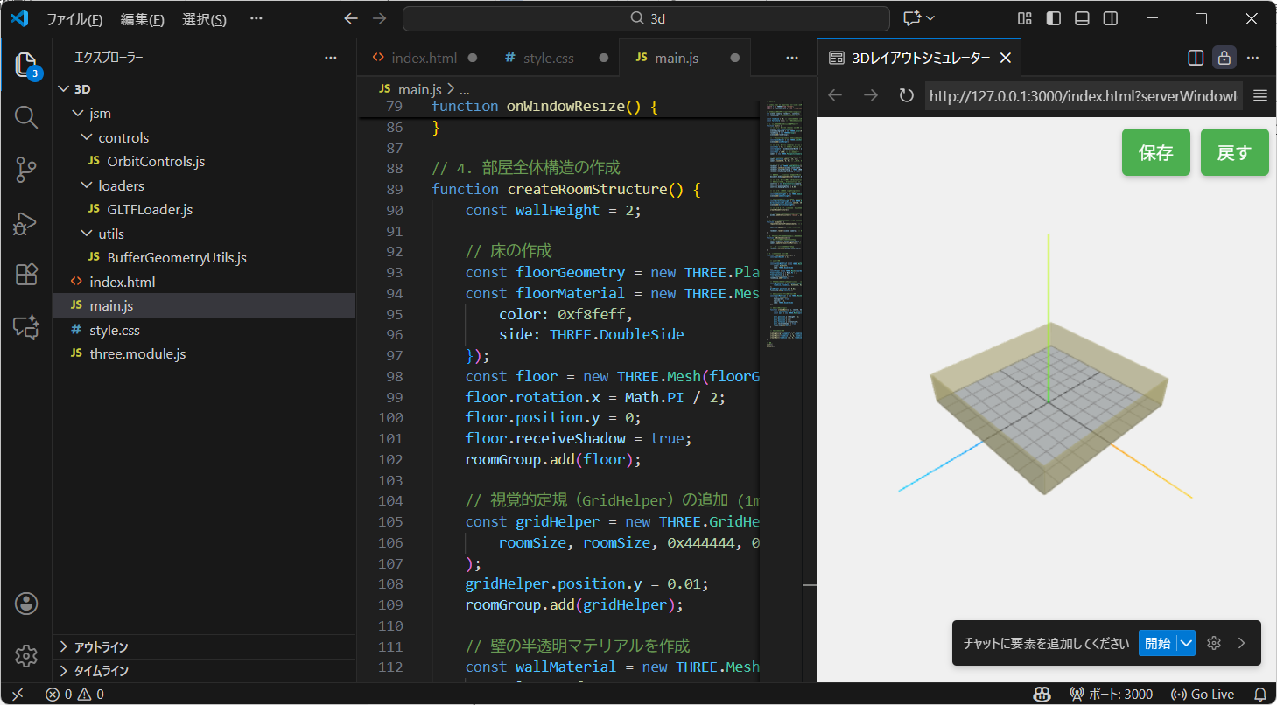Open the ファイル menu
1277x705 pixels.
click(x=74, y=19)
